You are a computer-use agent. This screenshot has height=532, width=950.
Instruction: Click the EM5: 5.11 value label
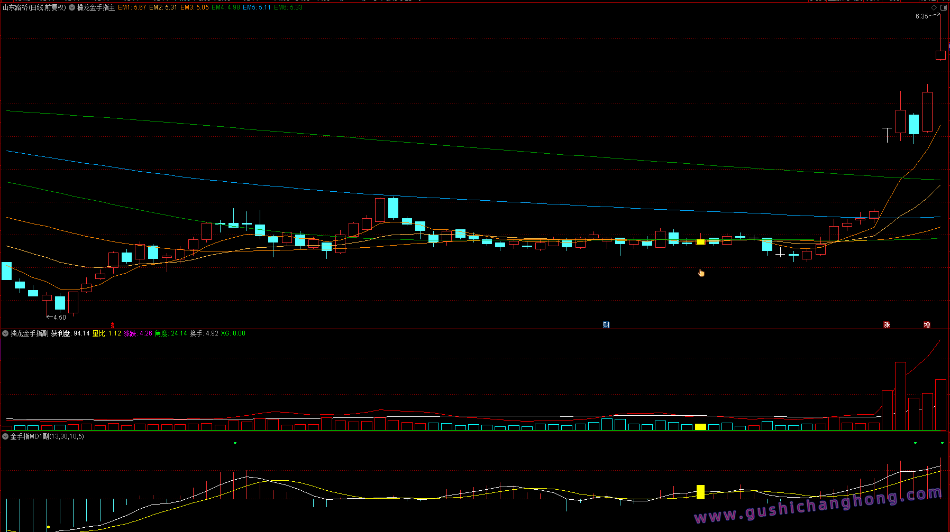pos(257,7)
